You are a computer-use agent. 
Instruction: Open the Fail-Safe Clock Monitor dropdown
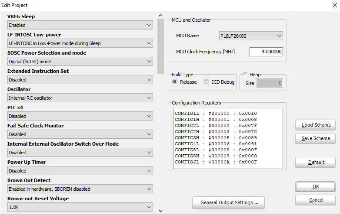pos(80,134)
